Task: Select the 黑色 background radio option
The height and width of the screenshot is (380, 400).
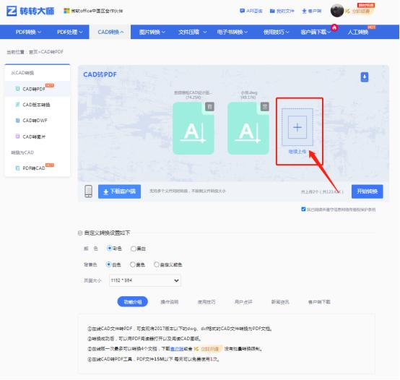Action: click(133, 264)
